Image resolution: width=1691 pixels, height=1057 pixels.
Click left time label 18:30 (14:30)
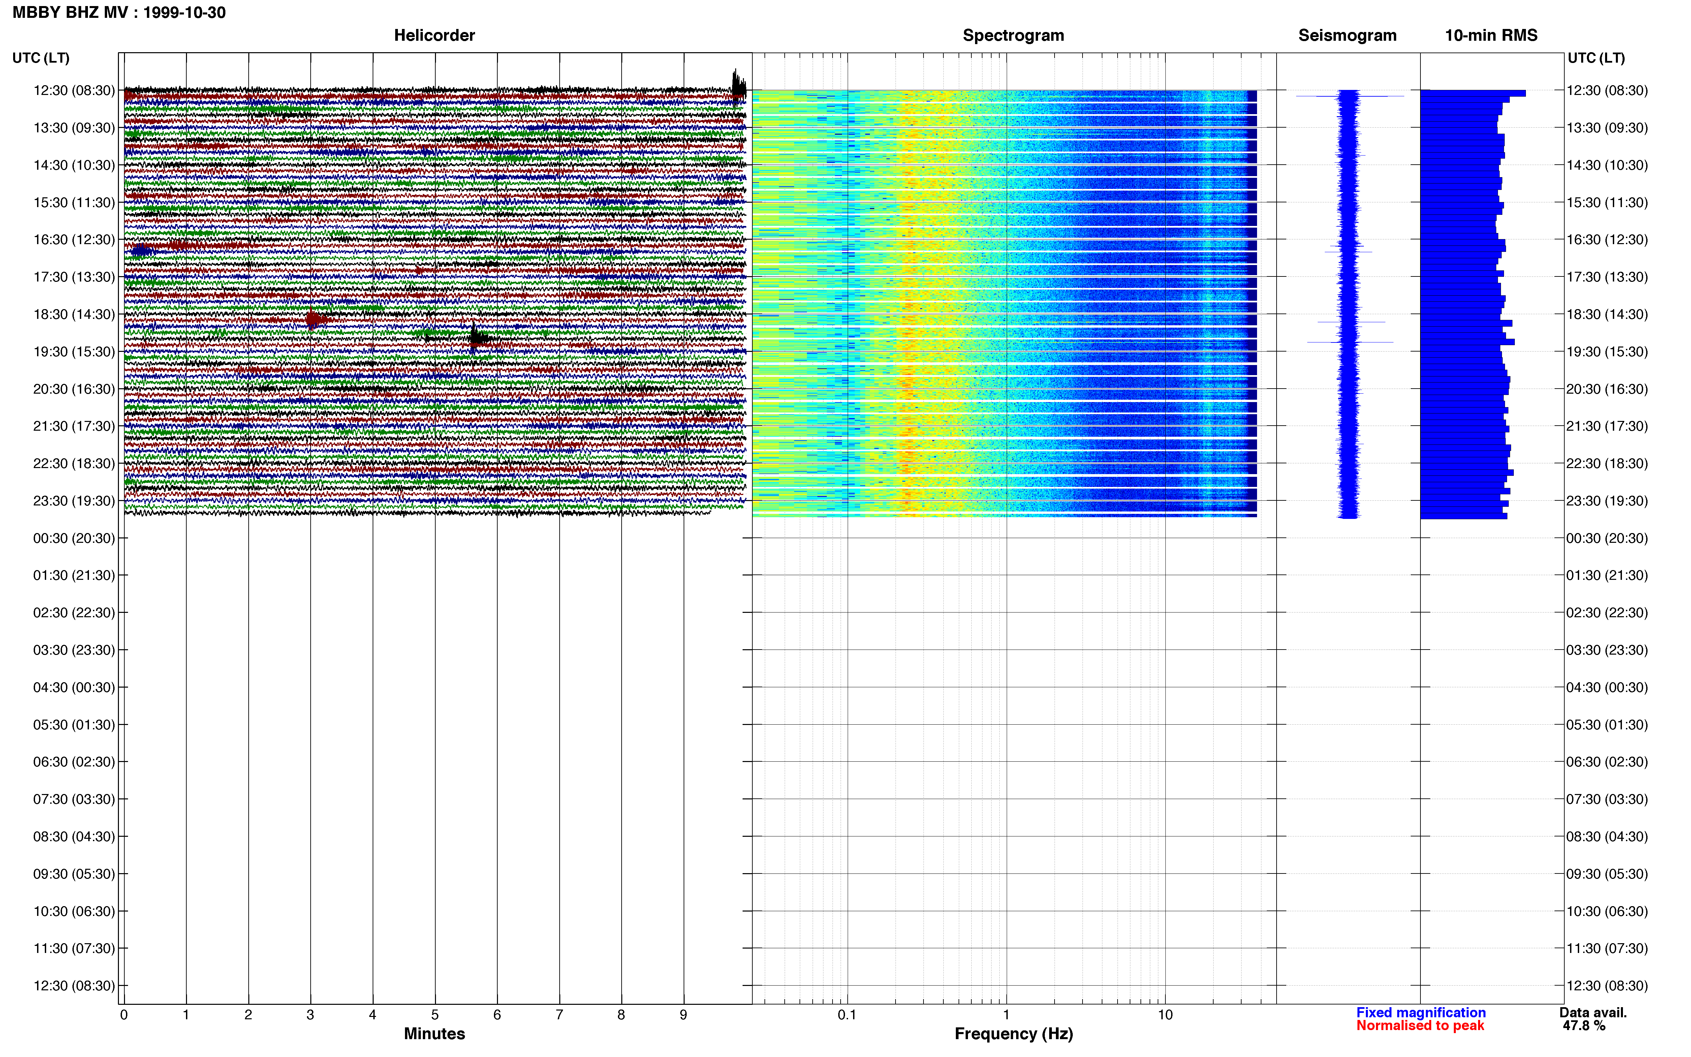(x=74, y=315)
